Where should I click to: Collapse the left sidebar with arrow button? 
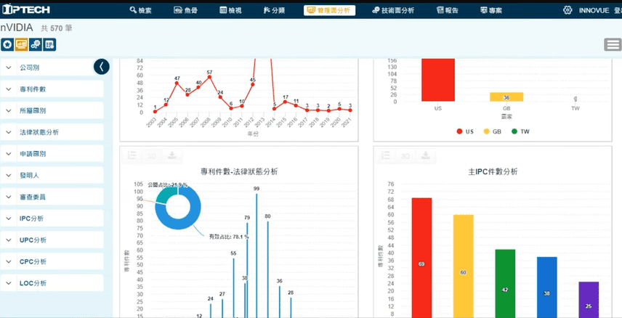(x=102, y=67)
